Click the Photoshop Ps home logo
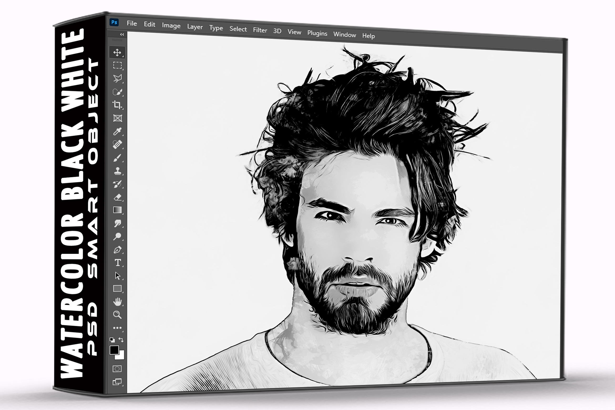This screenshot has width=615, height=410. pos(114,22)
